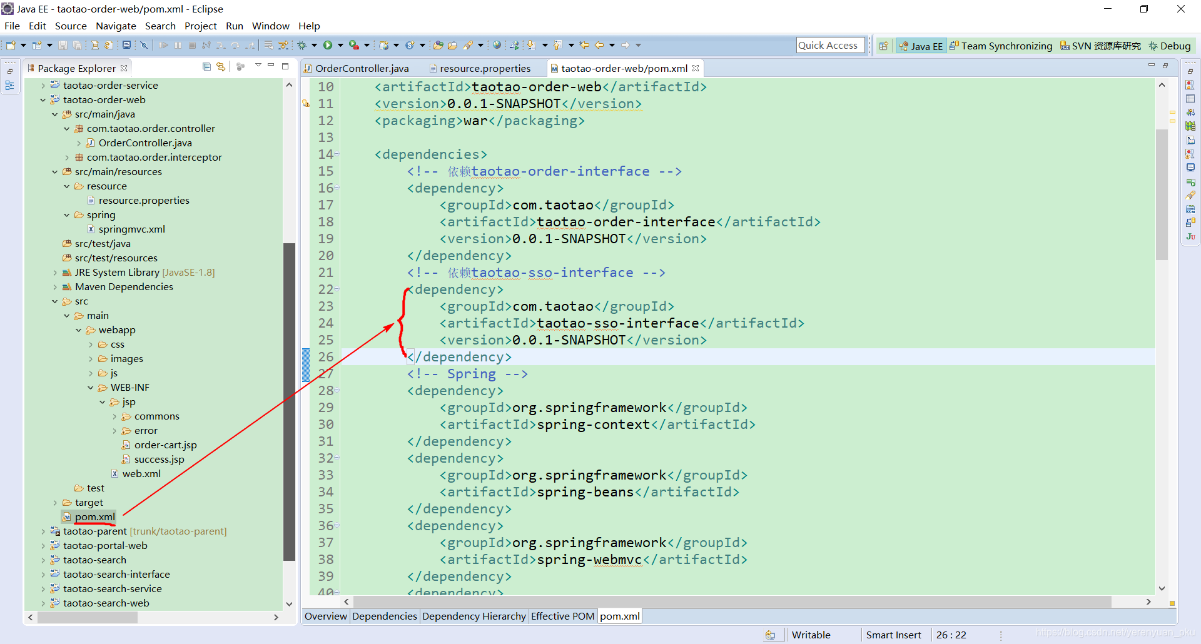Click the Open Type icon in toolbar

click(x=438, y=45)
